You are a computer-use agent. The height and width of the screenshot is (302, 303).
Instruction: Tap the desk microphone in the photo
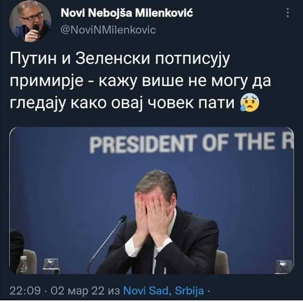pyautogui.click(x=107, y=243)
